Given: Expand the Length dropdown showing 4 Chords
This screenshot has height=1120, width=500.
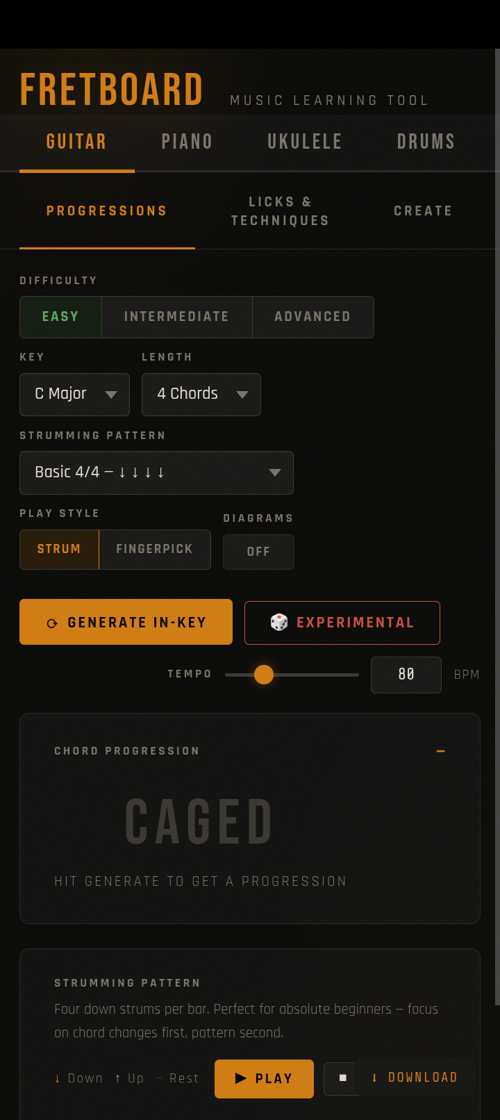Looking at the screenshot, I should tap(201, 394).
